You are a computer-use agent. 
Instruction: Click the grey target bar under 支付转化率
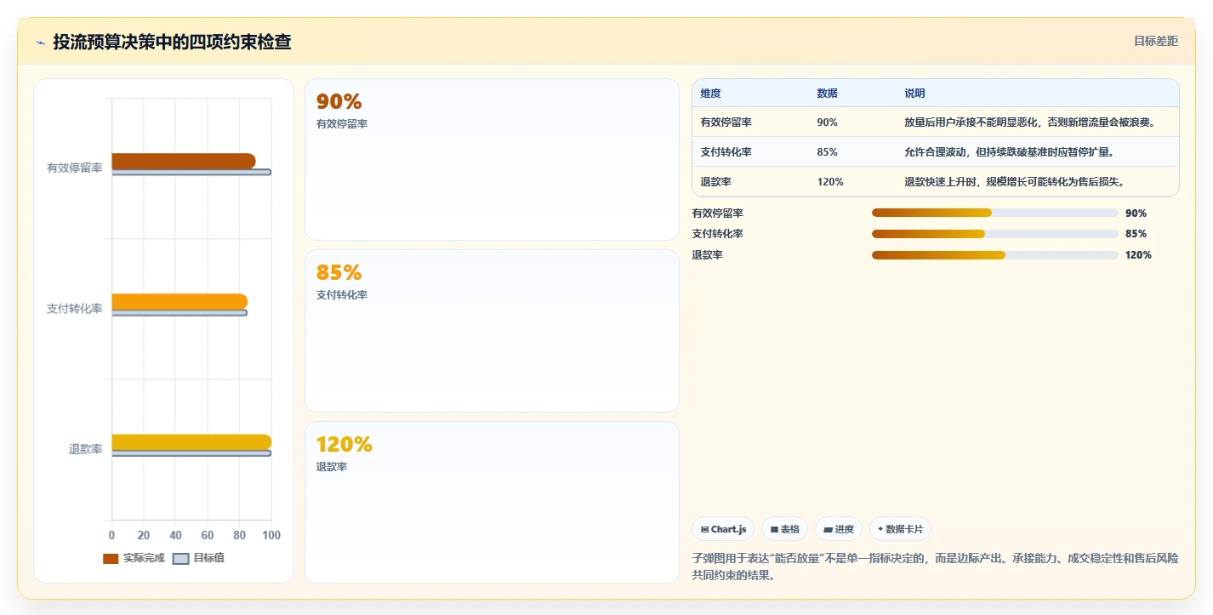coord(179,313)
